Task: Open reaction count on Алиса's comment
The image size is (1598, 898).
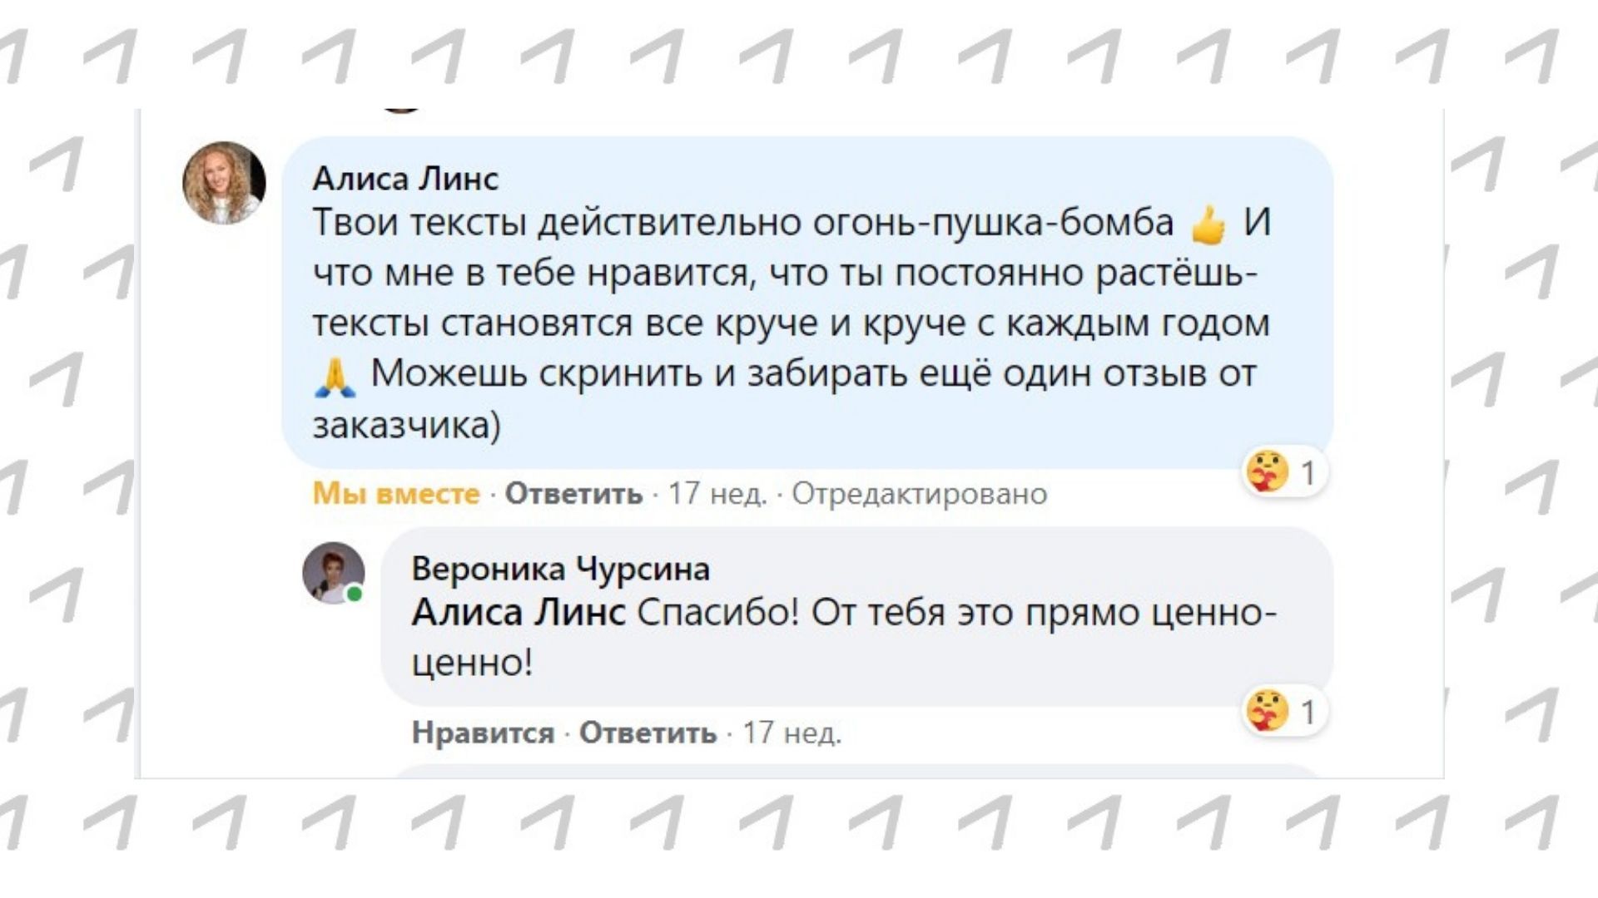Action: point(1308,473)
